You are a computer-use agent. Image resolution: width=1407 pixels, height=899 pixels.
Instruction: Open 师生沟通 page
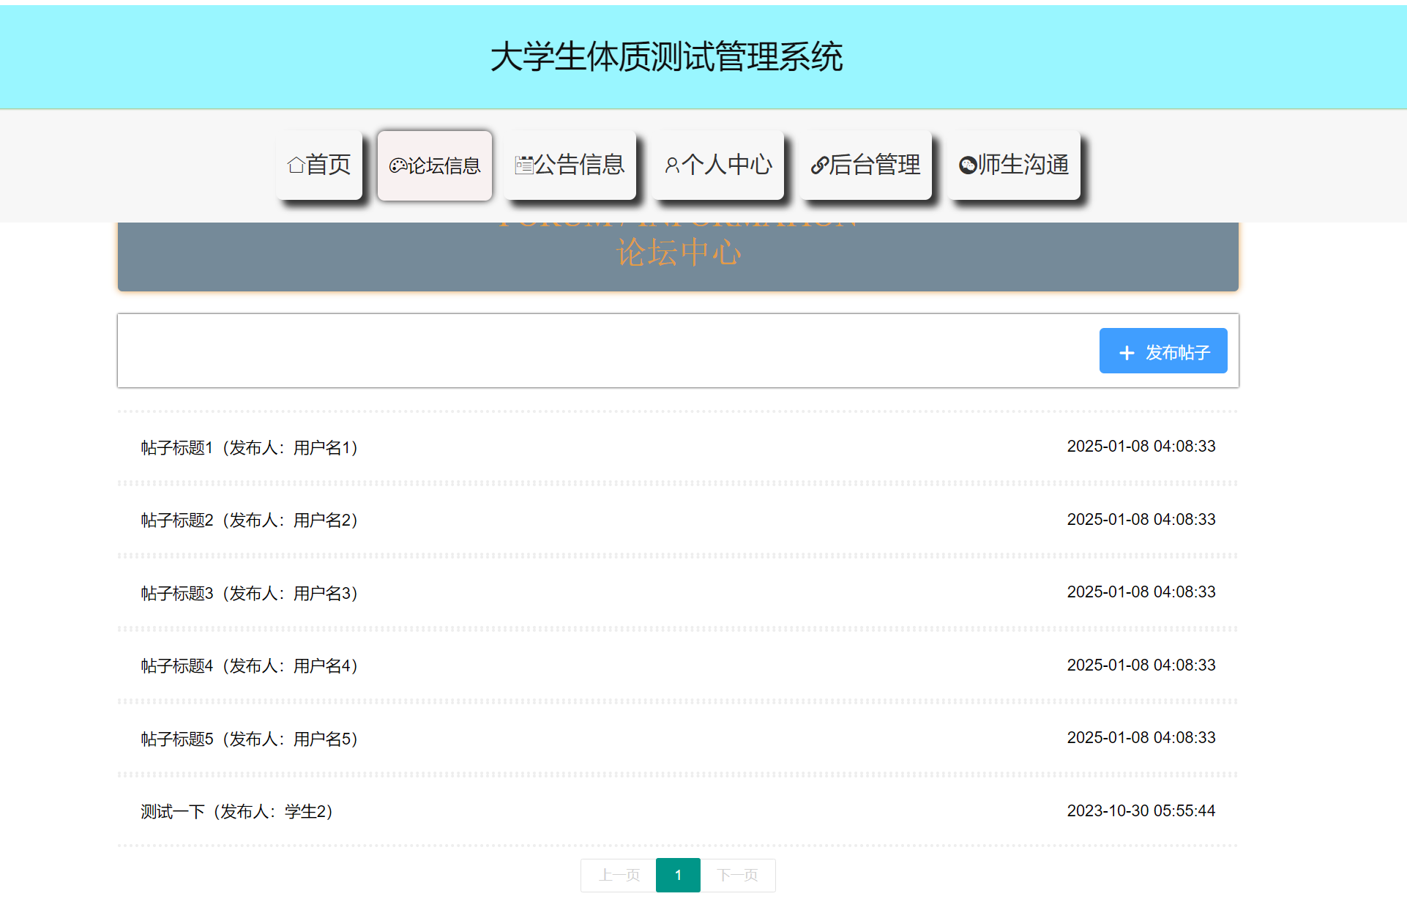pyautogui.click(x=1014, y=165)
